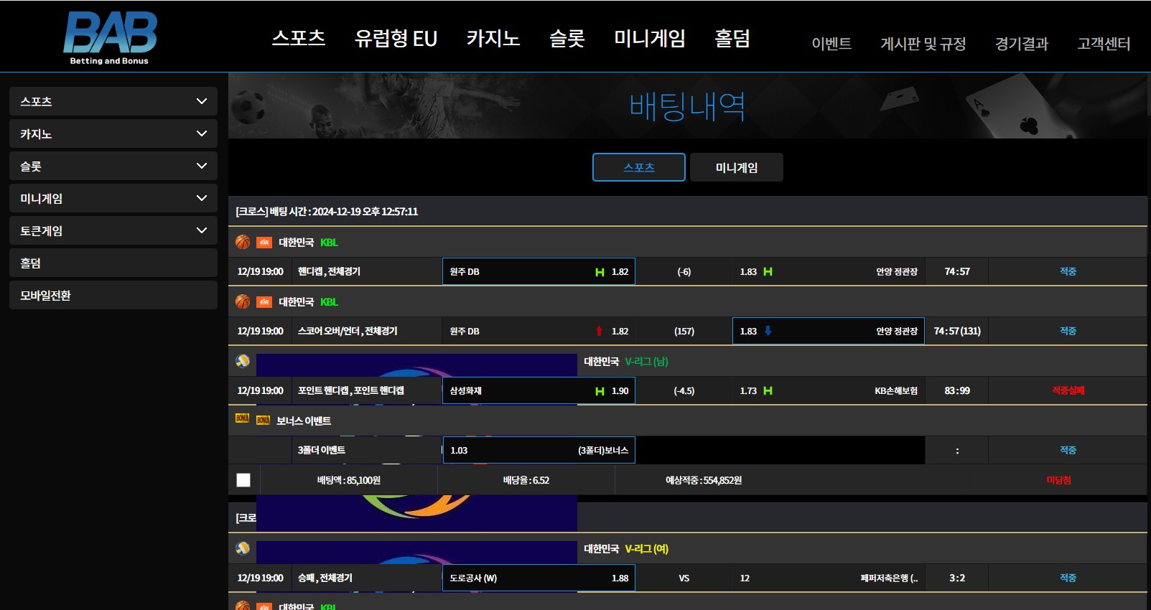Click the basketball icon in second KBL header

point(243,302)
